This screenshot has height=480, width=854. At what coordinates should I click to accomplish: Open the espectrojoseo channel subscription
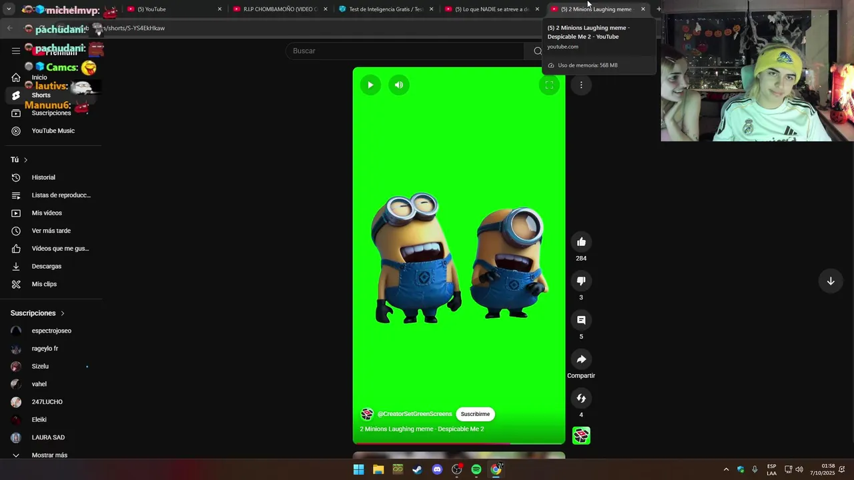pyautogui.click(x=51, y=331)
